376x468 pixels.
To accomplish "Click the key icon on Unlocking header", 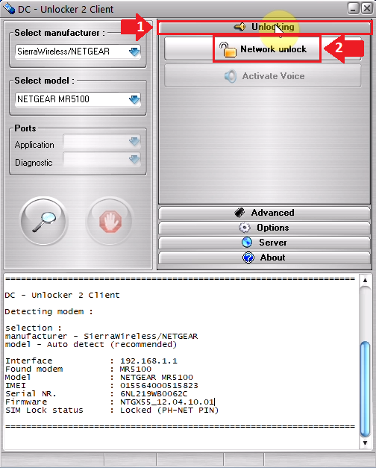I will pos(239,27).
